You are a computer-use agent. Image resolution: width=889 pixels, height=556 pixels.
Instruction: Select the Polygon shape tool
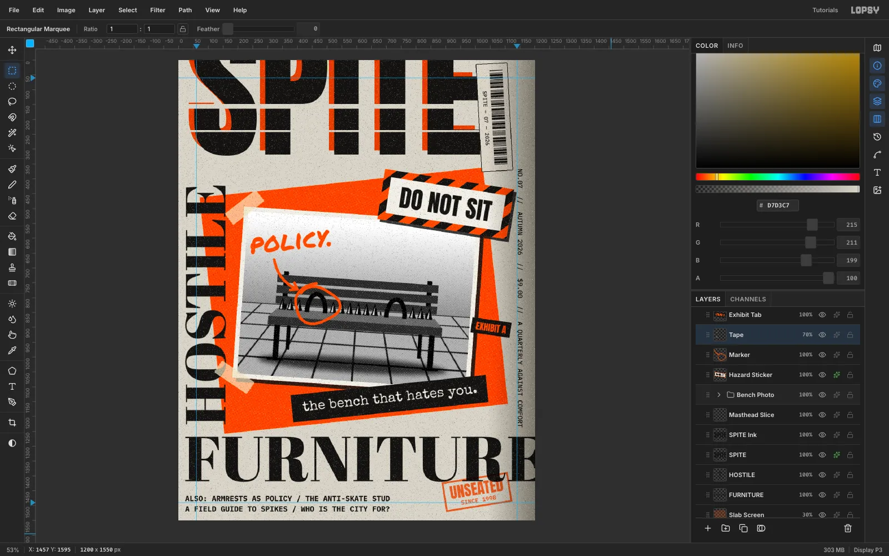12,371
